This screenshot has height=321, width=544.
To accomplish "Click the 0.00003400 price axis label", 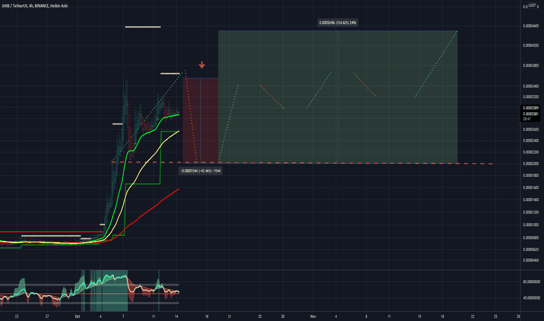I will point(531,86).
